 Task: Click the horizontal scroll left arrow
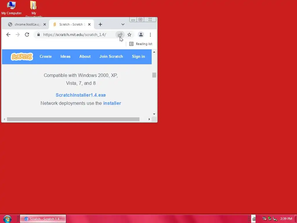pyautogui.click(x=4, y=119)
